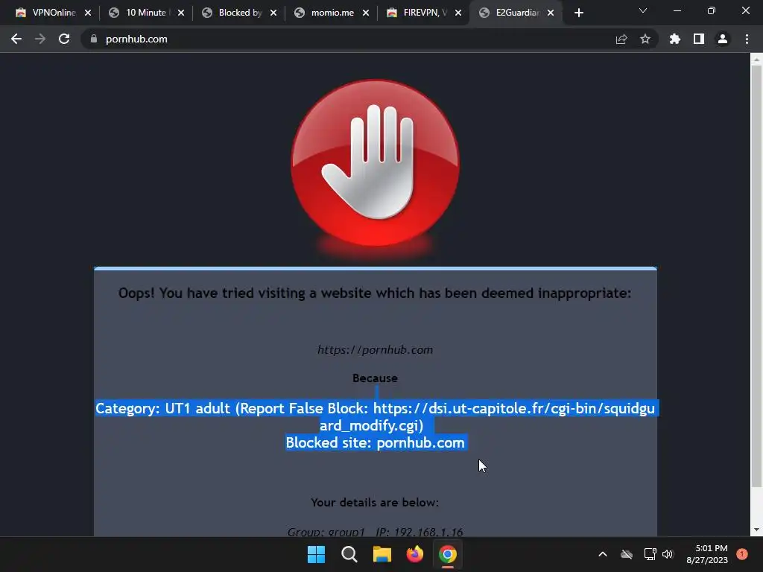763x572 pixels.
Task: Close the Blocked by tab
Action: 273,13
